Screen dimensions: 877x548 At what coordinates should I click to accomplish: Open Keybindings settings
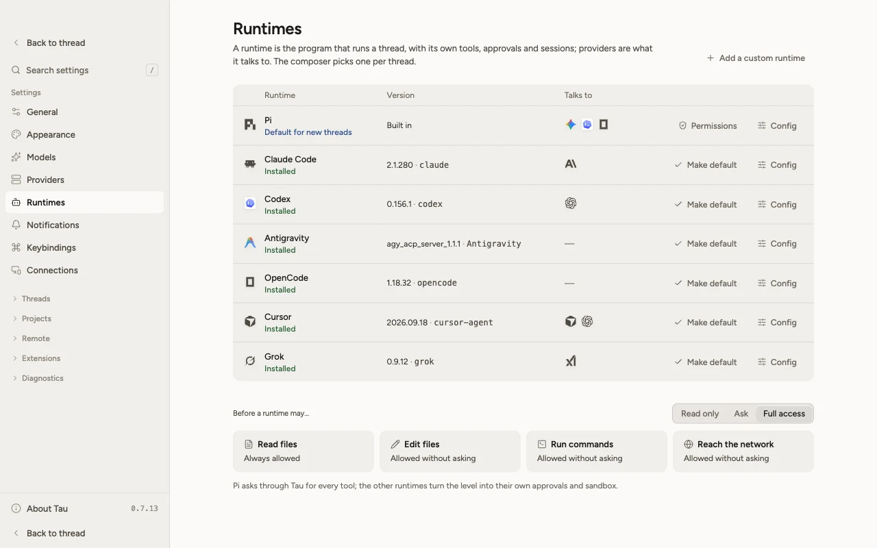[x=84, y=247]
